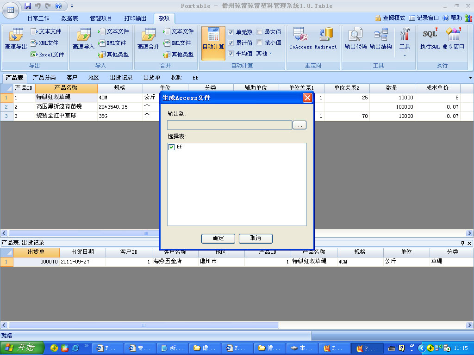474x355 pixels.
Task: Click the 产品名称 column header
Action: 66,88
